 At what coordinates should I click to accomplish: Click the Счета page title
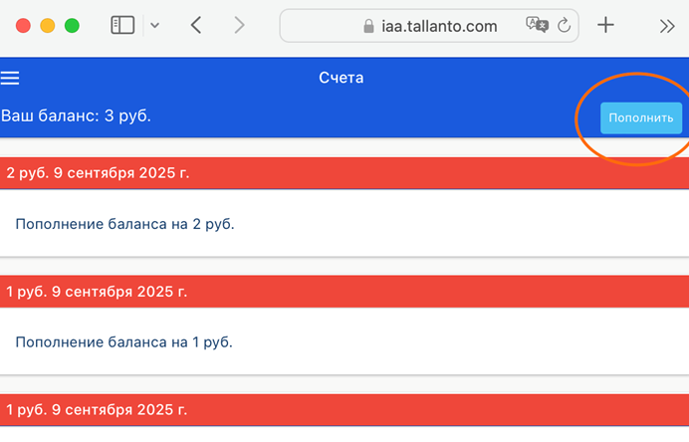click(x=342, y=79)
